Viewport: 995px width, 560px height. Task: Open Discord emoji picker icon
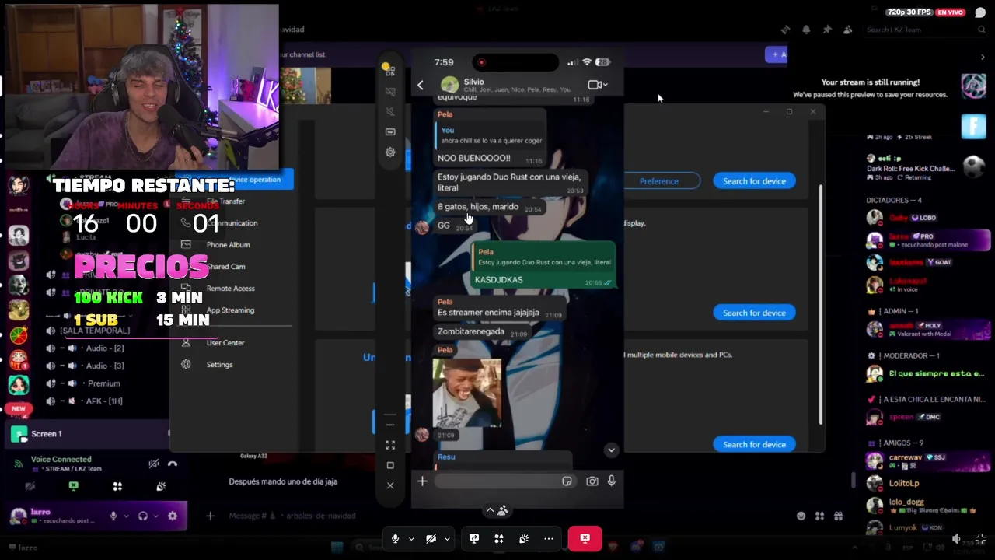[x=801, y=516]
